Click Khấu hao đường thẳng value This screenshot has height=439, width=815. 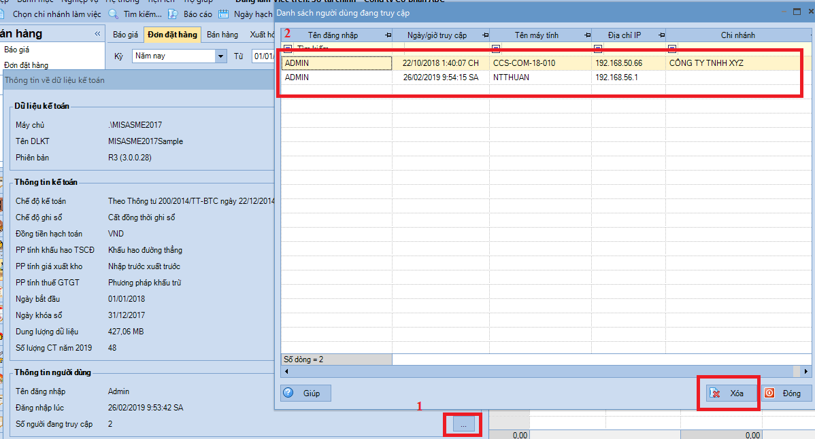tap(145, 250)
